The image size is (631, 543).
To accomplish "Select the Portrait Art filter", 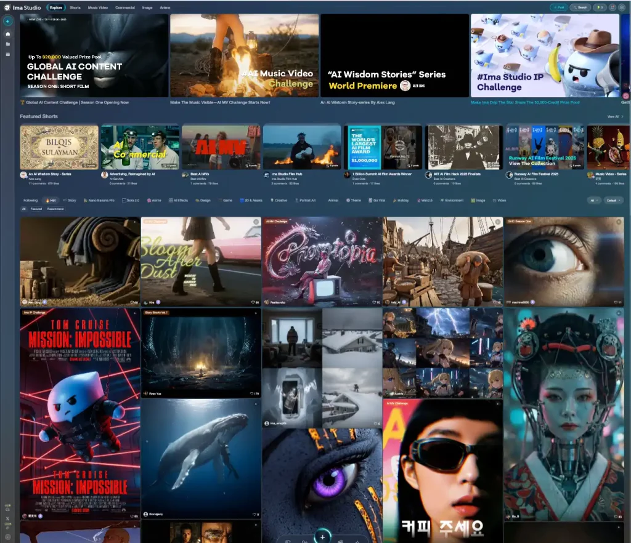I will 306,200.
